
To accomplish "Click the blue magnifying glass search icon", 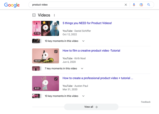I will point(149,5).
